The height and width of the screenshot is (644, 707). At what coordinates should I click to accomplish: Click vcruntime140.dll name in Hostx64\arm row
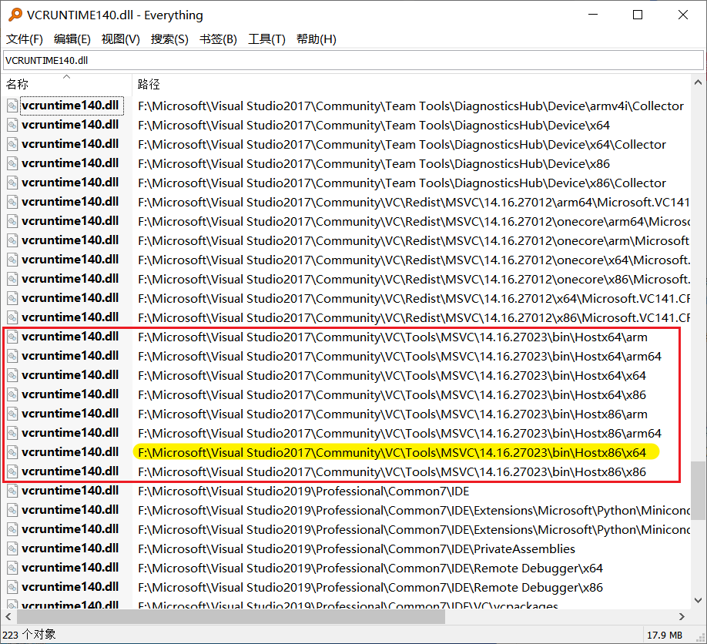coord(70,337)
